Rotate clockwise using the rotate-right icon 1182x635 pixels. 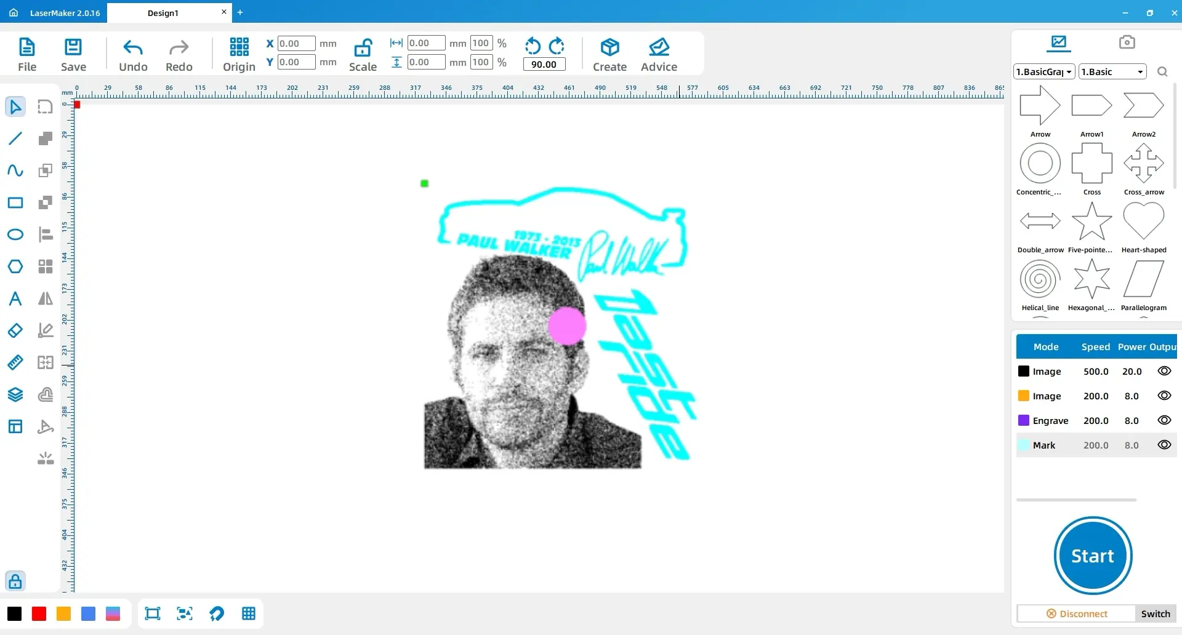click(557, 46)
